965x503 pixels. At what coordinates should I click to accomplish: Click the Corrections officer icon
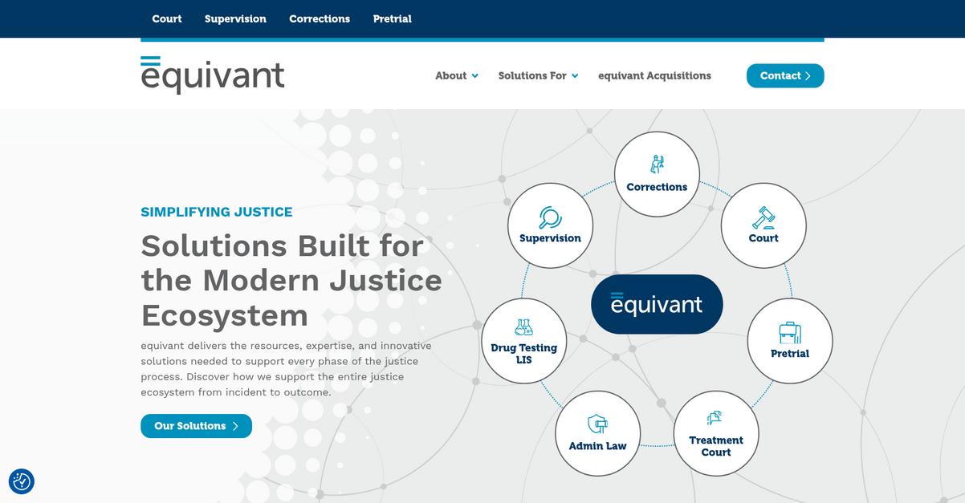pos(657,164)
